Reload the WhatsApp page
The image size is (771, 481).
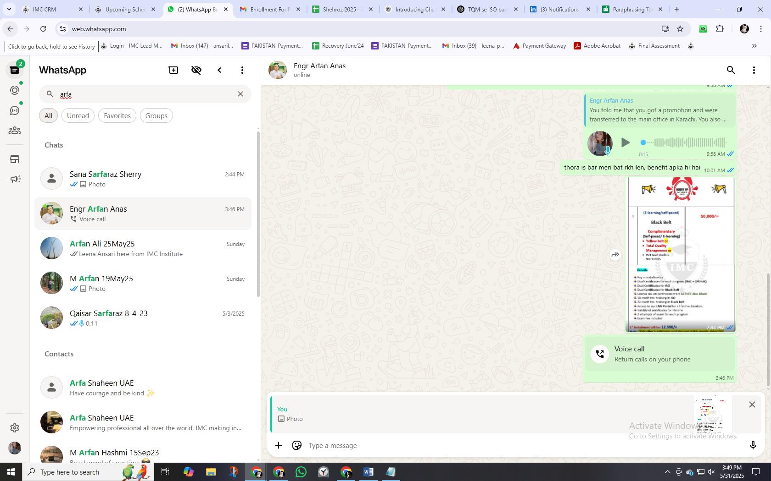coord(43,29)
